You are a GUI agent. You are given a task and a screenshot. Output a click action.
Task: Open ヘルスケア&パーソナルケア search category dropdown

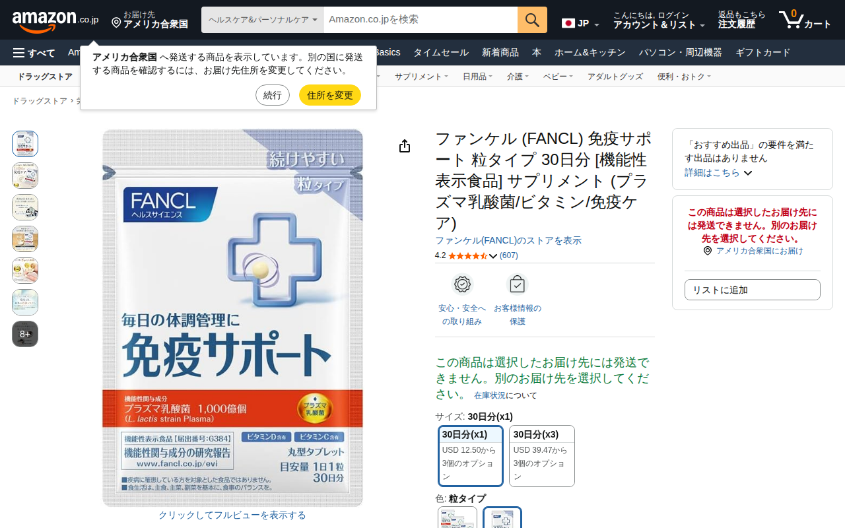pyautogui.click(x=262, y=20)
